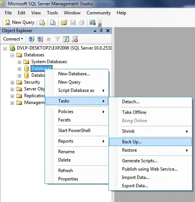The height and width of the screenshot is (202, 195).
Task: Select Back Up... from Tasks submenu
Action: pyautogui.click(x=150, y=142)
